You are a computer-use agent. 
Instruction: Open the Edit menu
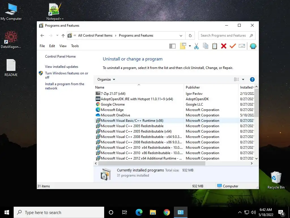(x=52, y=46)
